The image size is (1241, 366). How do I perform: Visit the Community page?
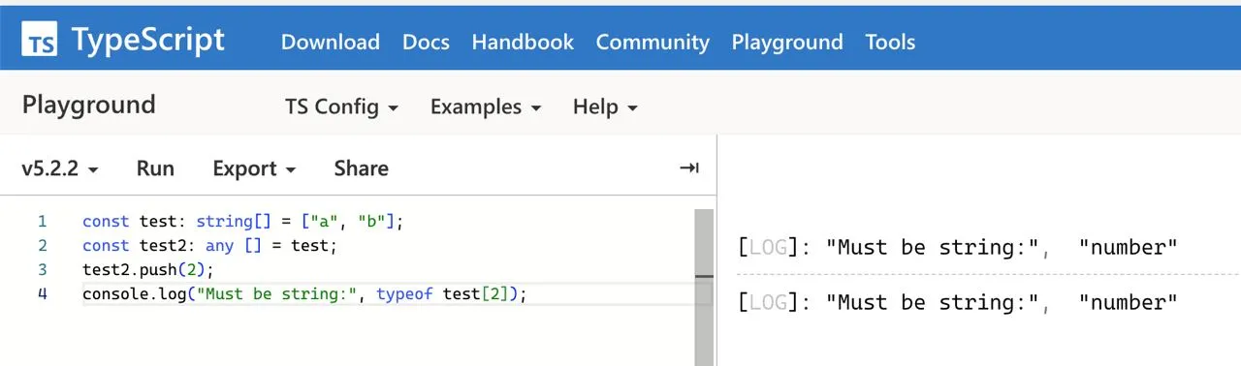[x=652, y=42]
